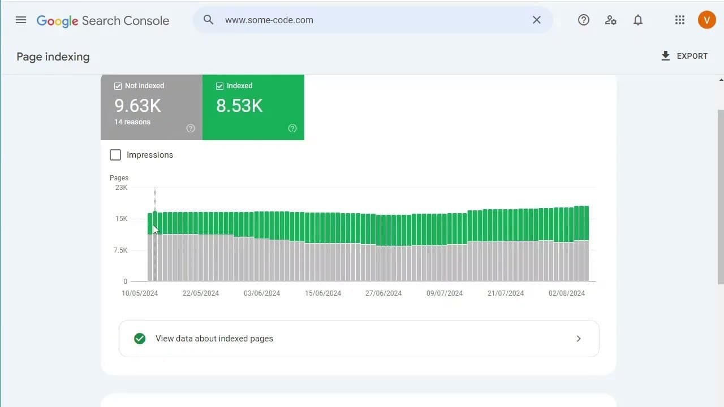This screenshot has height=407, width=724.
Task: Click the 7.5K y-axis label
Action: click(x=120, y=250)
